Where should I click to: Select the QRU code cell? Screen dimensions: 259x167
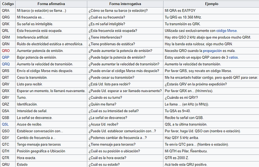[8, 164]
